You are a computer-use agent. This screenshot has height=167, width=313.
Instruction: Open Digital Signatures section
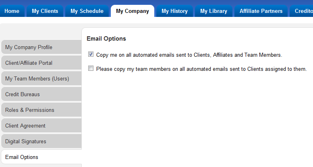click(x=41, y=141)
